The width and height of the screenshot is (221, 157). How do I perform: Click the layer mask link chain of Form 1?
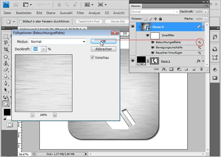(148, 61)
